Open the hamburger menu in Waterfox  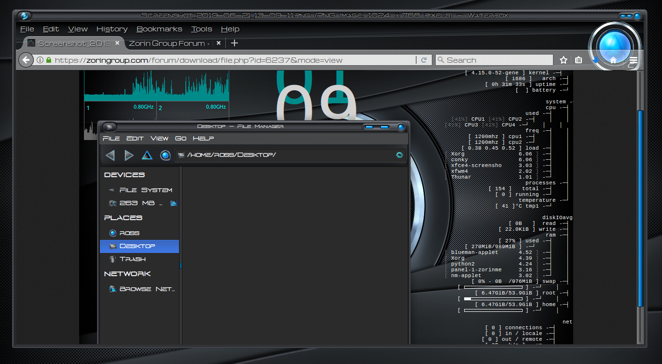click(634, 60)
